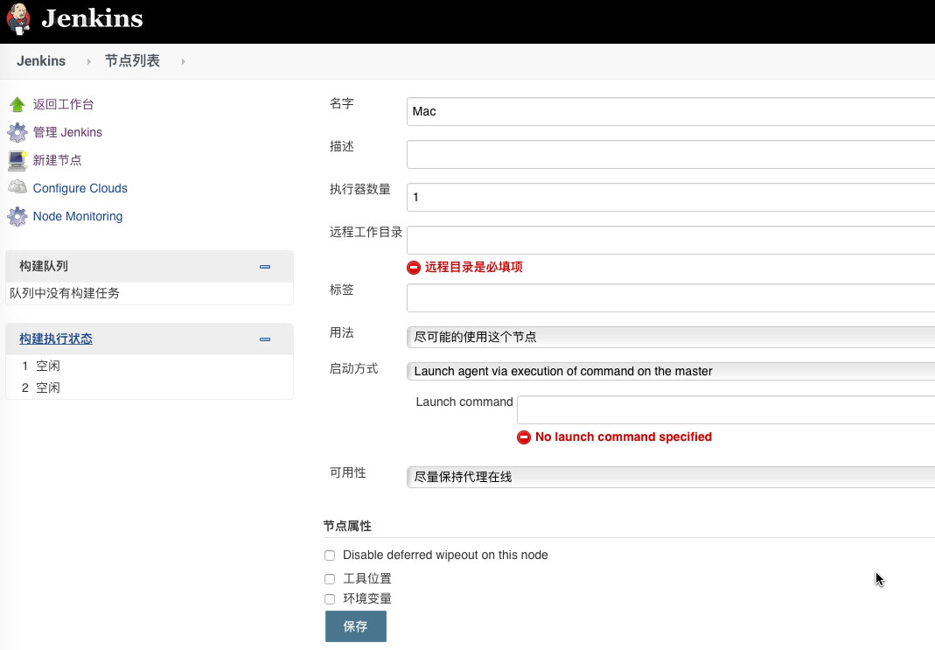Collapse the 构建队列 panel with minus icon
The width and height of the screenshot is (935, 650).
click(265, 267)
